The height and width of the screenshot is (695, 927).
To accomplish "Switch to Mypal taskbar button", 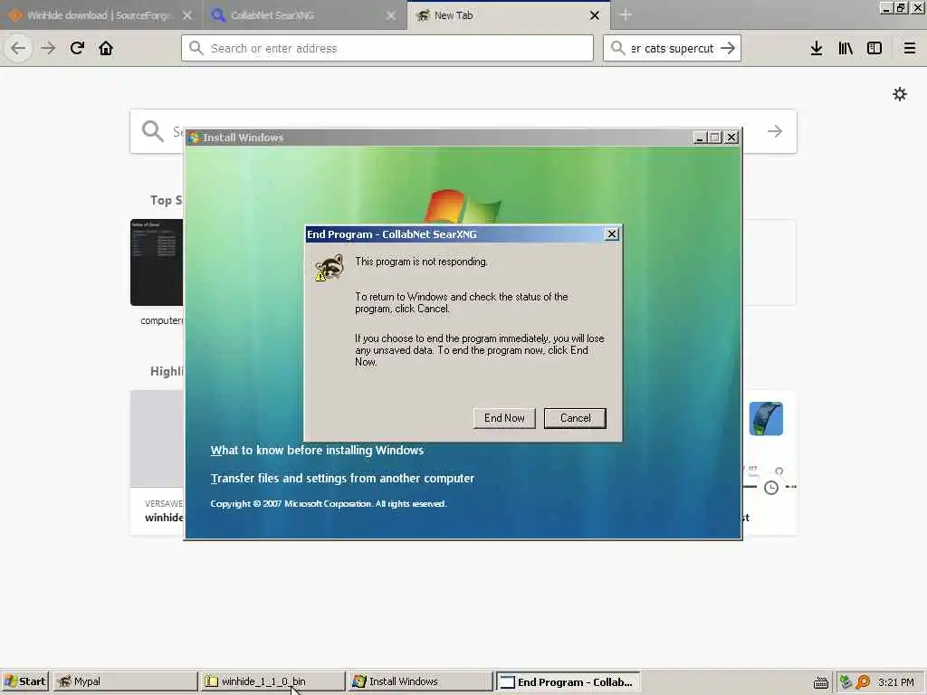I will pos(125,681).
